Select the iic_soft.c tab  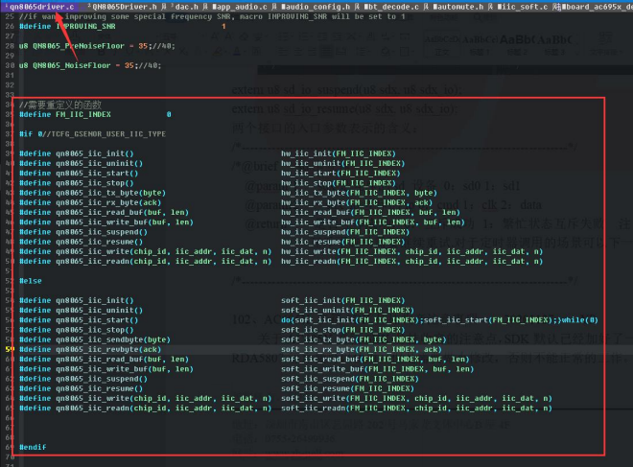click(523, 7)
